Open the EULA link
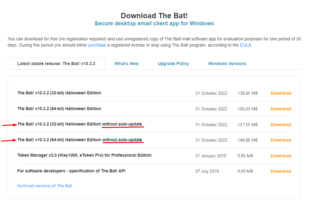Screen dimensions: 311x206 (x=246, y=45)
